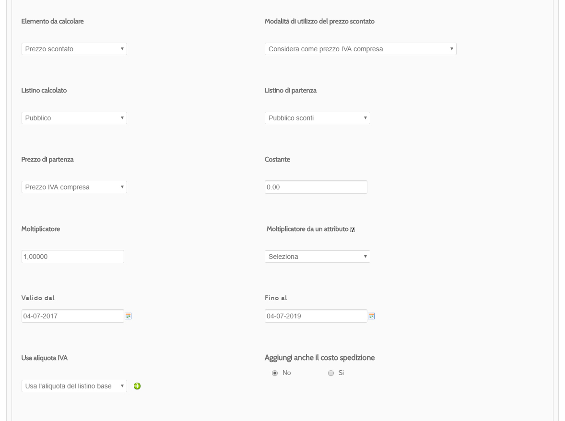Click the Moltiplicatore da un attributo label
Screen dimensions: 565x421
(x=307, y=229)
